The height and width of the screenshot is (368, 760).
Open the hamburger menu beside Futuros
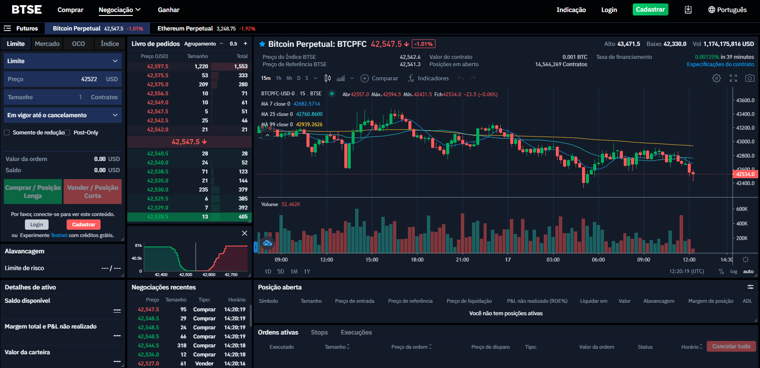pos(7,28)
